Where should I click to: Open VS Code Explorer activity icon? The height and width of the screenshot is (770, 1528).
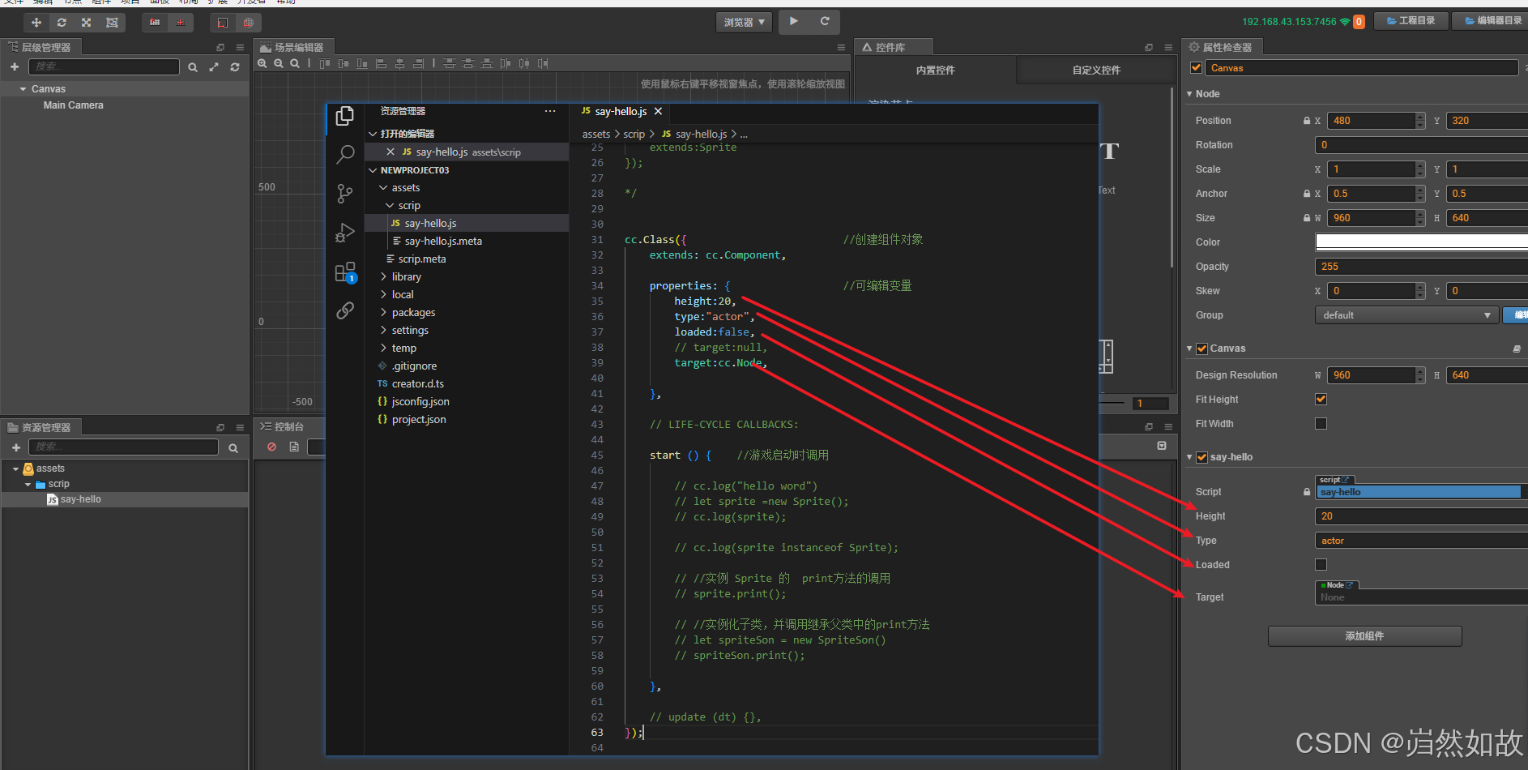[345, 117]
